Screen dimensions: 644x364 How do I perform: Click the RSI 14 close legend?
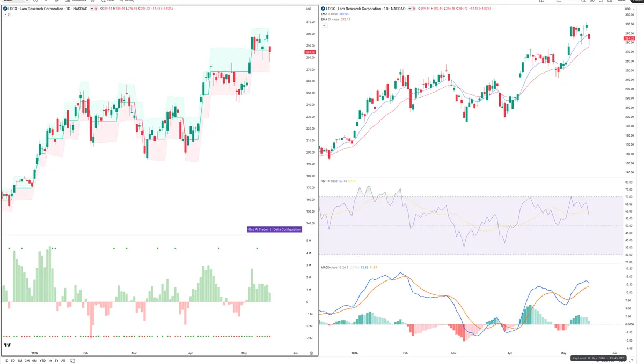329,181
